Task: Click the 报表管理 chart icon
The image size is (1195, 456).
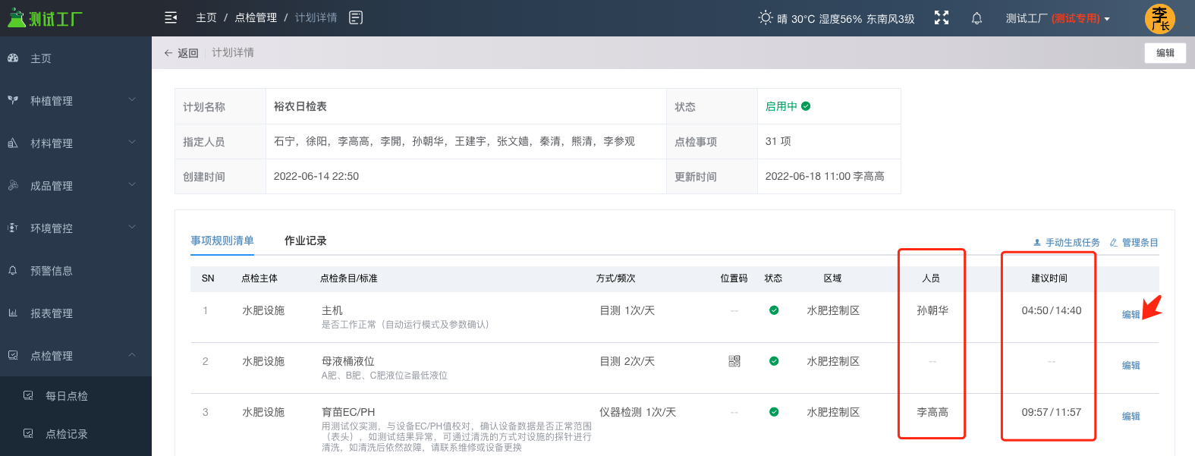Action: tap(13, 313)
